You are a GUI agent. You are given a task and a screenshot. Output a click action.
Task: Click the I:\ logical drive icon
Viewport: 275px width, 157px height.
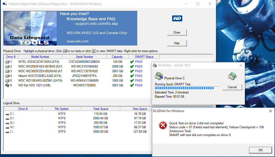[7, 132]
